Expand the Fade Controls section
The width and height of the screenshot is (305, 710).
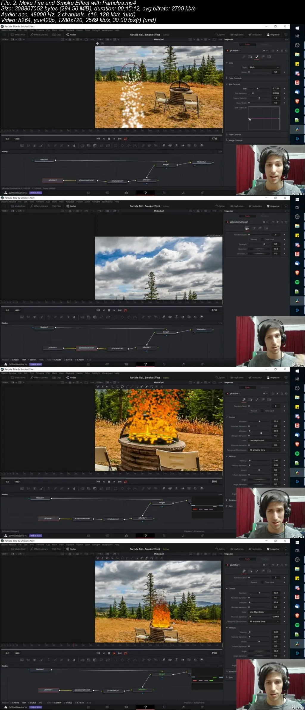pyautogui.click(x=235, y=134)
